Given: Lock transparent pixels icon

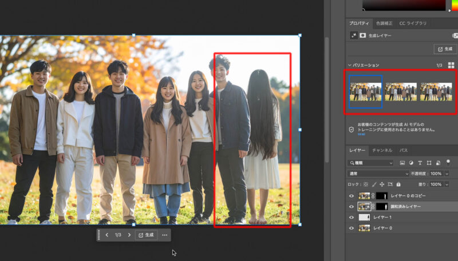Looking at the screenshot, I should [x=366, y=184].
